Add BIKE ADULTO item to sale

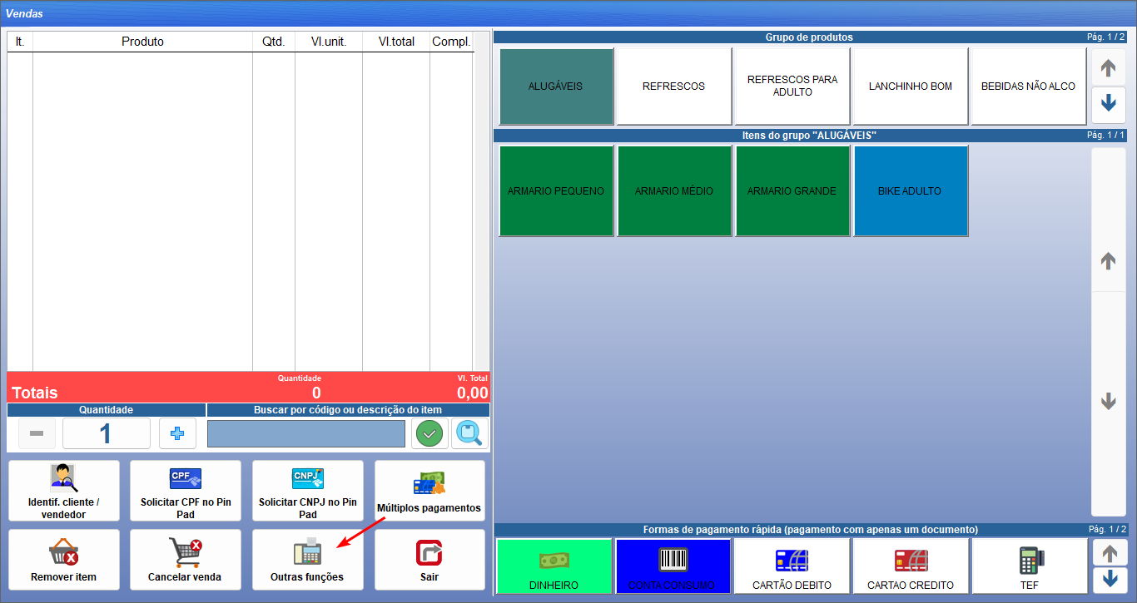tap(911, 191)
